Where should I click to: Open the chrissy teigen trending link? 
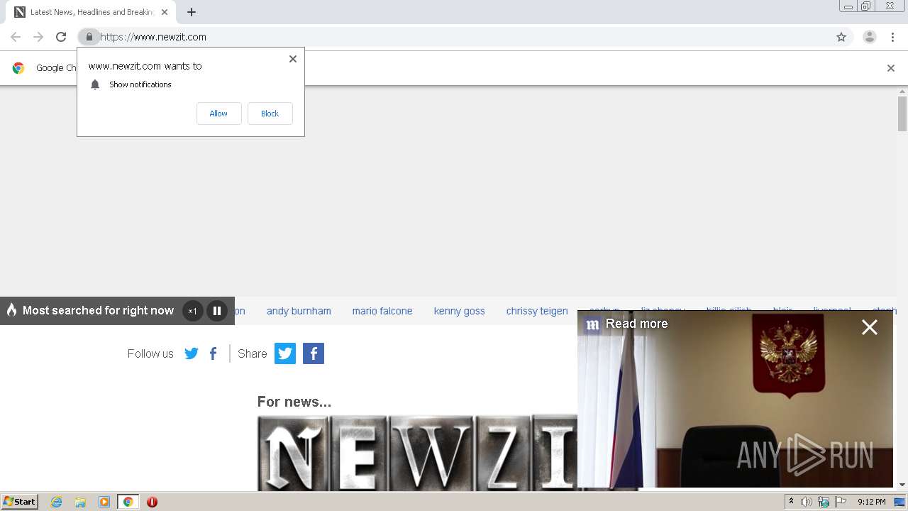pyautogui.click(x=537, y=311)
